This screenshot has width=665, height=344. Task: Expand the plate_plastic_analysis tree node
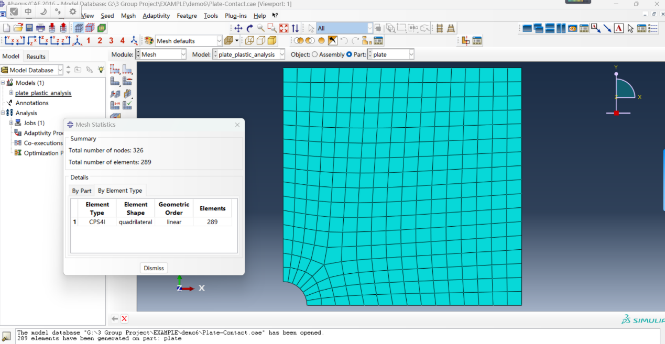(11, 93)
